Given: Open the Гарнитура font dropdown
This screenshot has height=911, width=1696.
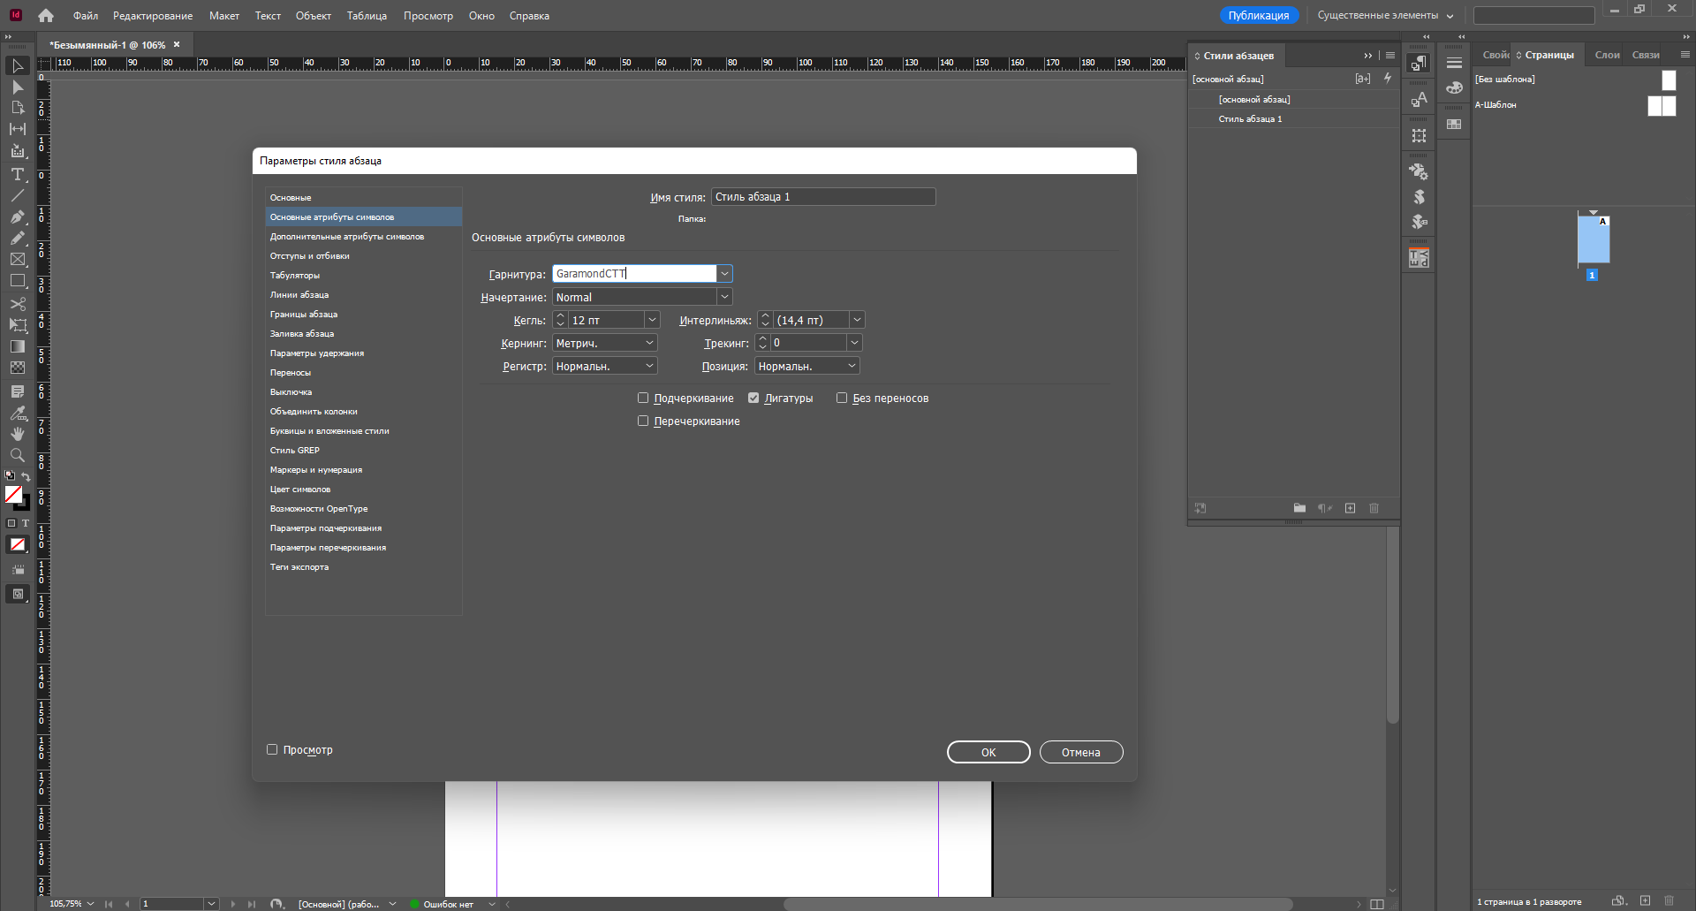Looking at the screenshot, I should pos(724,274).
